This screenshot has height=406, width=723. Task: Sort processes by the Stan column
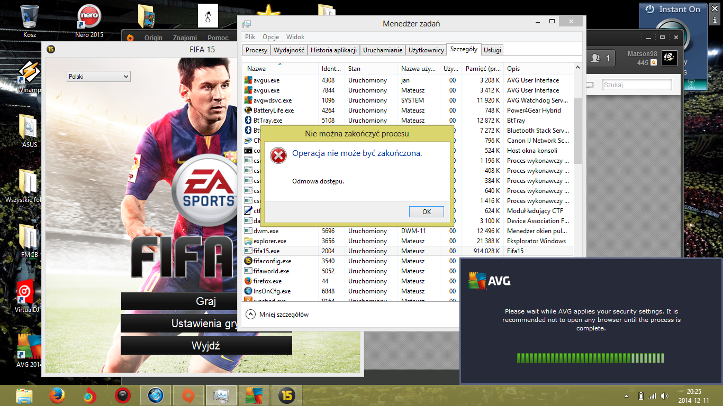(371, 69)
